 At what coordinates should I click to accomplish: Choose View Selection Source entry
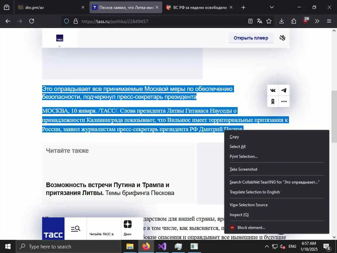(x=276, y=205)
